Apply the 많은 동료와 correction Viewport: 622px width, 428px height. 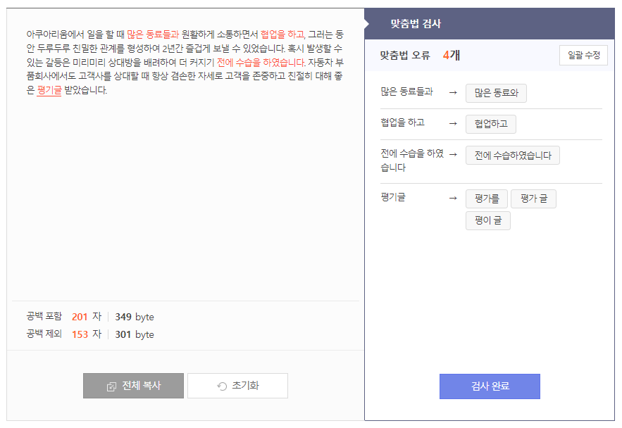pyautogui.click(x=495, y=93)
